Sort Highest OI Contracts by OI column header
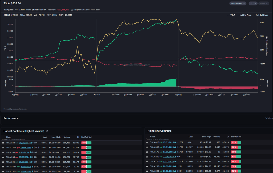The height and width of the screenshot is (173, 273). (228, 137)
